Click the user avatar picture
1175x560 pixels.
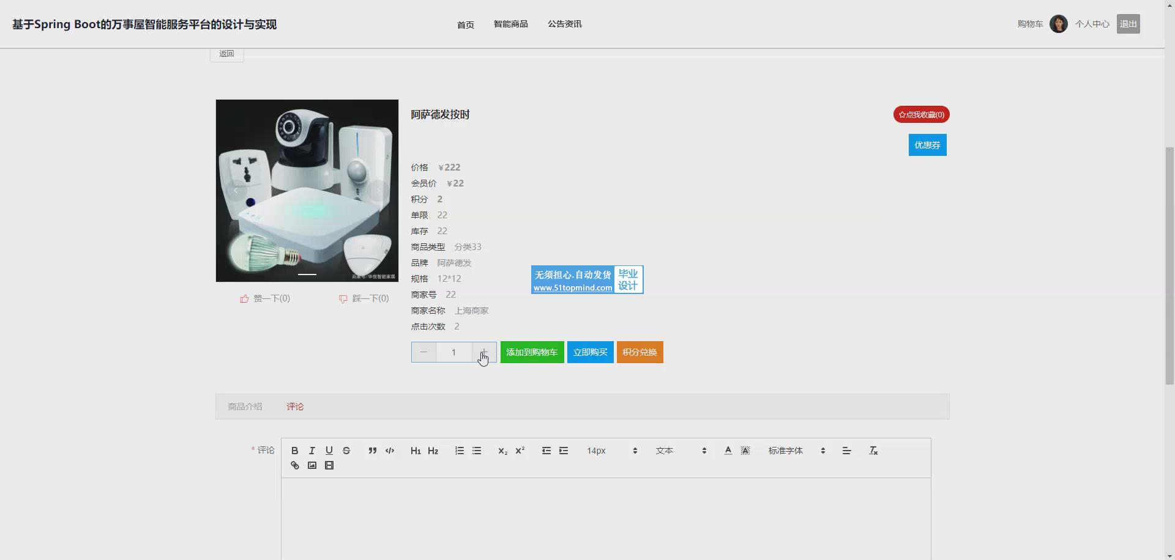(1058, 24)
